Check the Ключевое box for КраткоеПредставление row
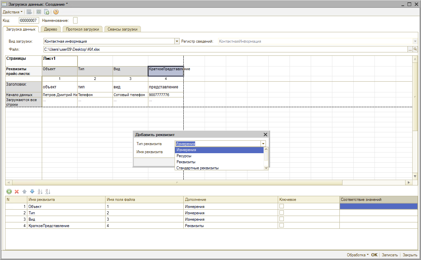The height and width of the screenshot is (260, 421). click(x=281, y=225)
